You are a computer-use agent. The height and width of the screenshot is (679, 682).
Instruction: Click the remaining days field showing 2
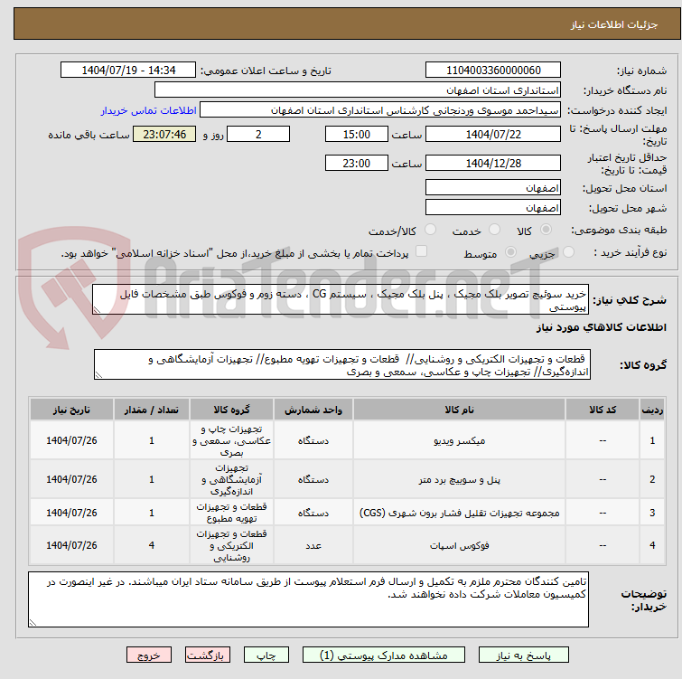(258, 134)
